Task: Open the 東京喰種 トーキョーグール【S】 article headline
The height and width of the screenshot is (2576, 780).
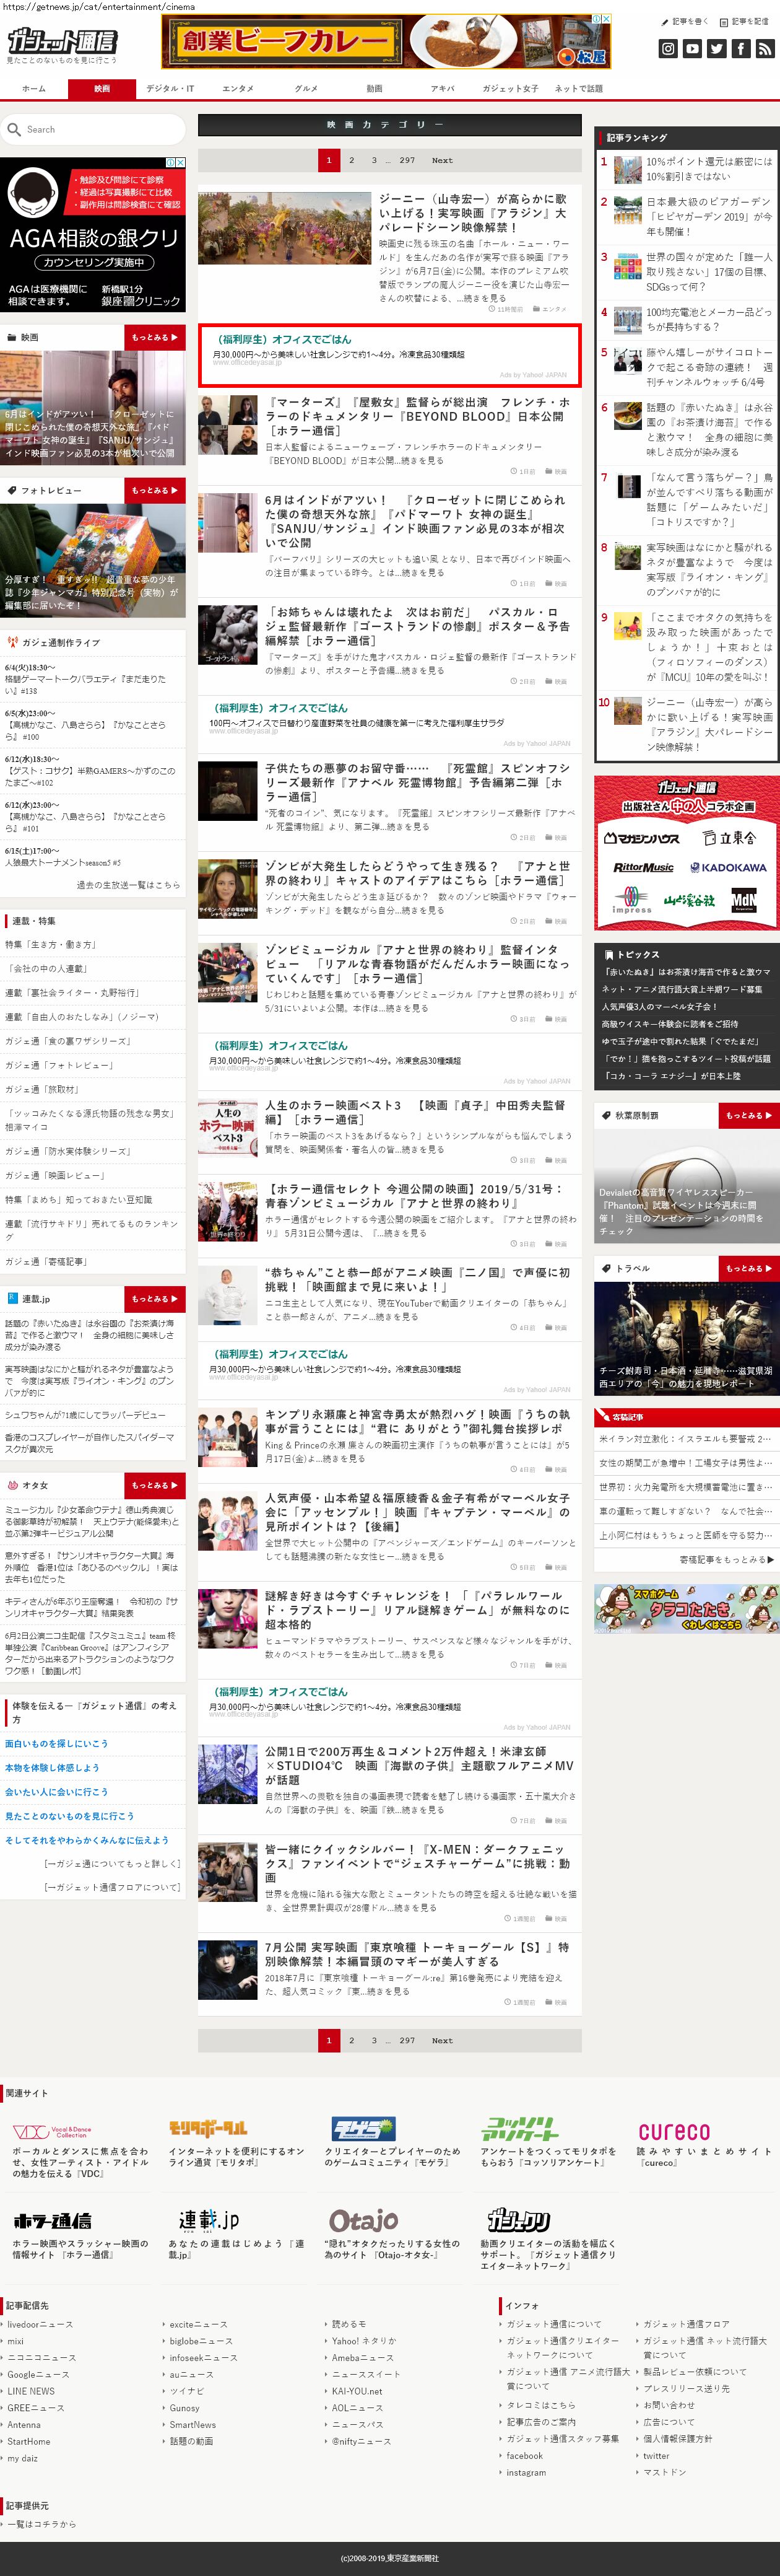Action: pyautogui.click(x=418, y=1954)
